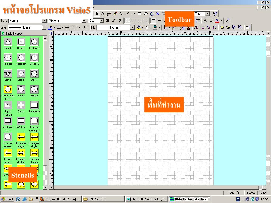271x203 pixels.
Task: Align text left
Action: point(127,21)
